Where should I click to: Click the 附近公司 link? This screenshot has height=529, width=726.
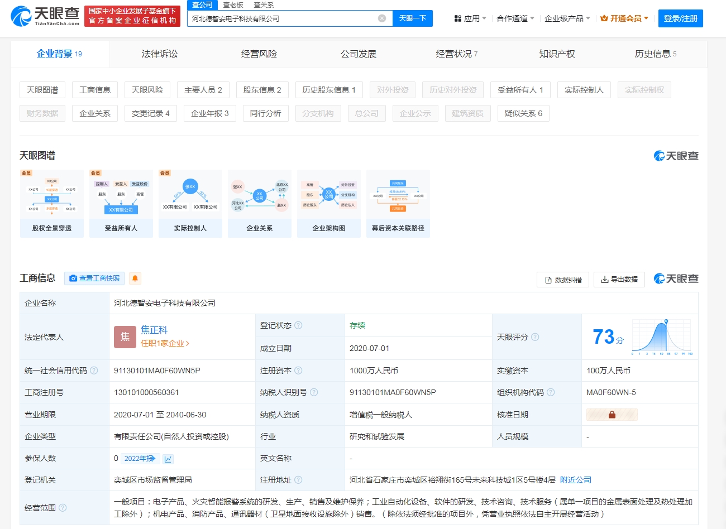tap(576, 480)
